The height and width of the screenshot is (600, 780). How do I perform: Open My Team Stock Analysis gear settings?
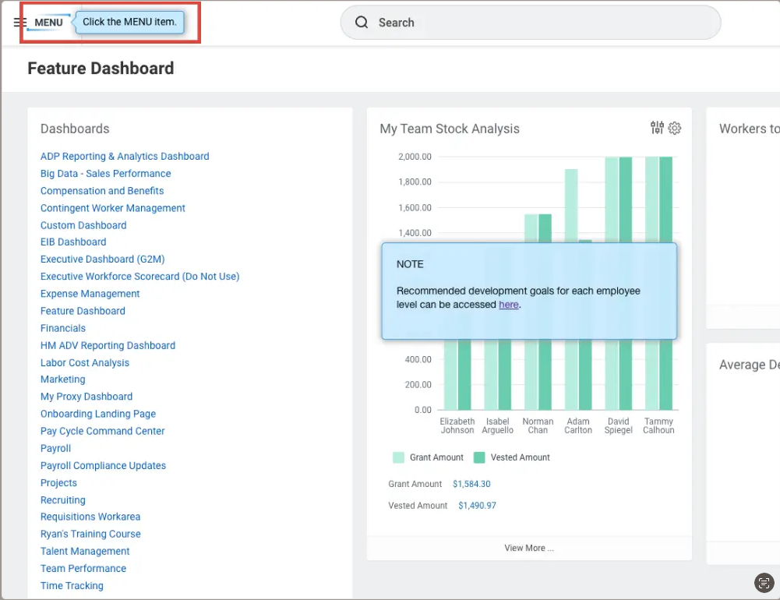click(675, 129)
